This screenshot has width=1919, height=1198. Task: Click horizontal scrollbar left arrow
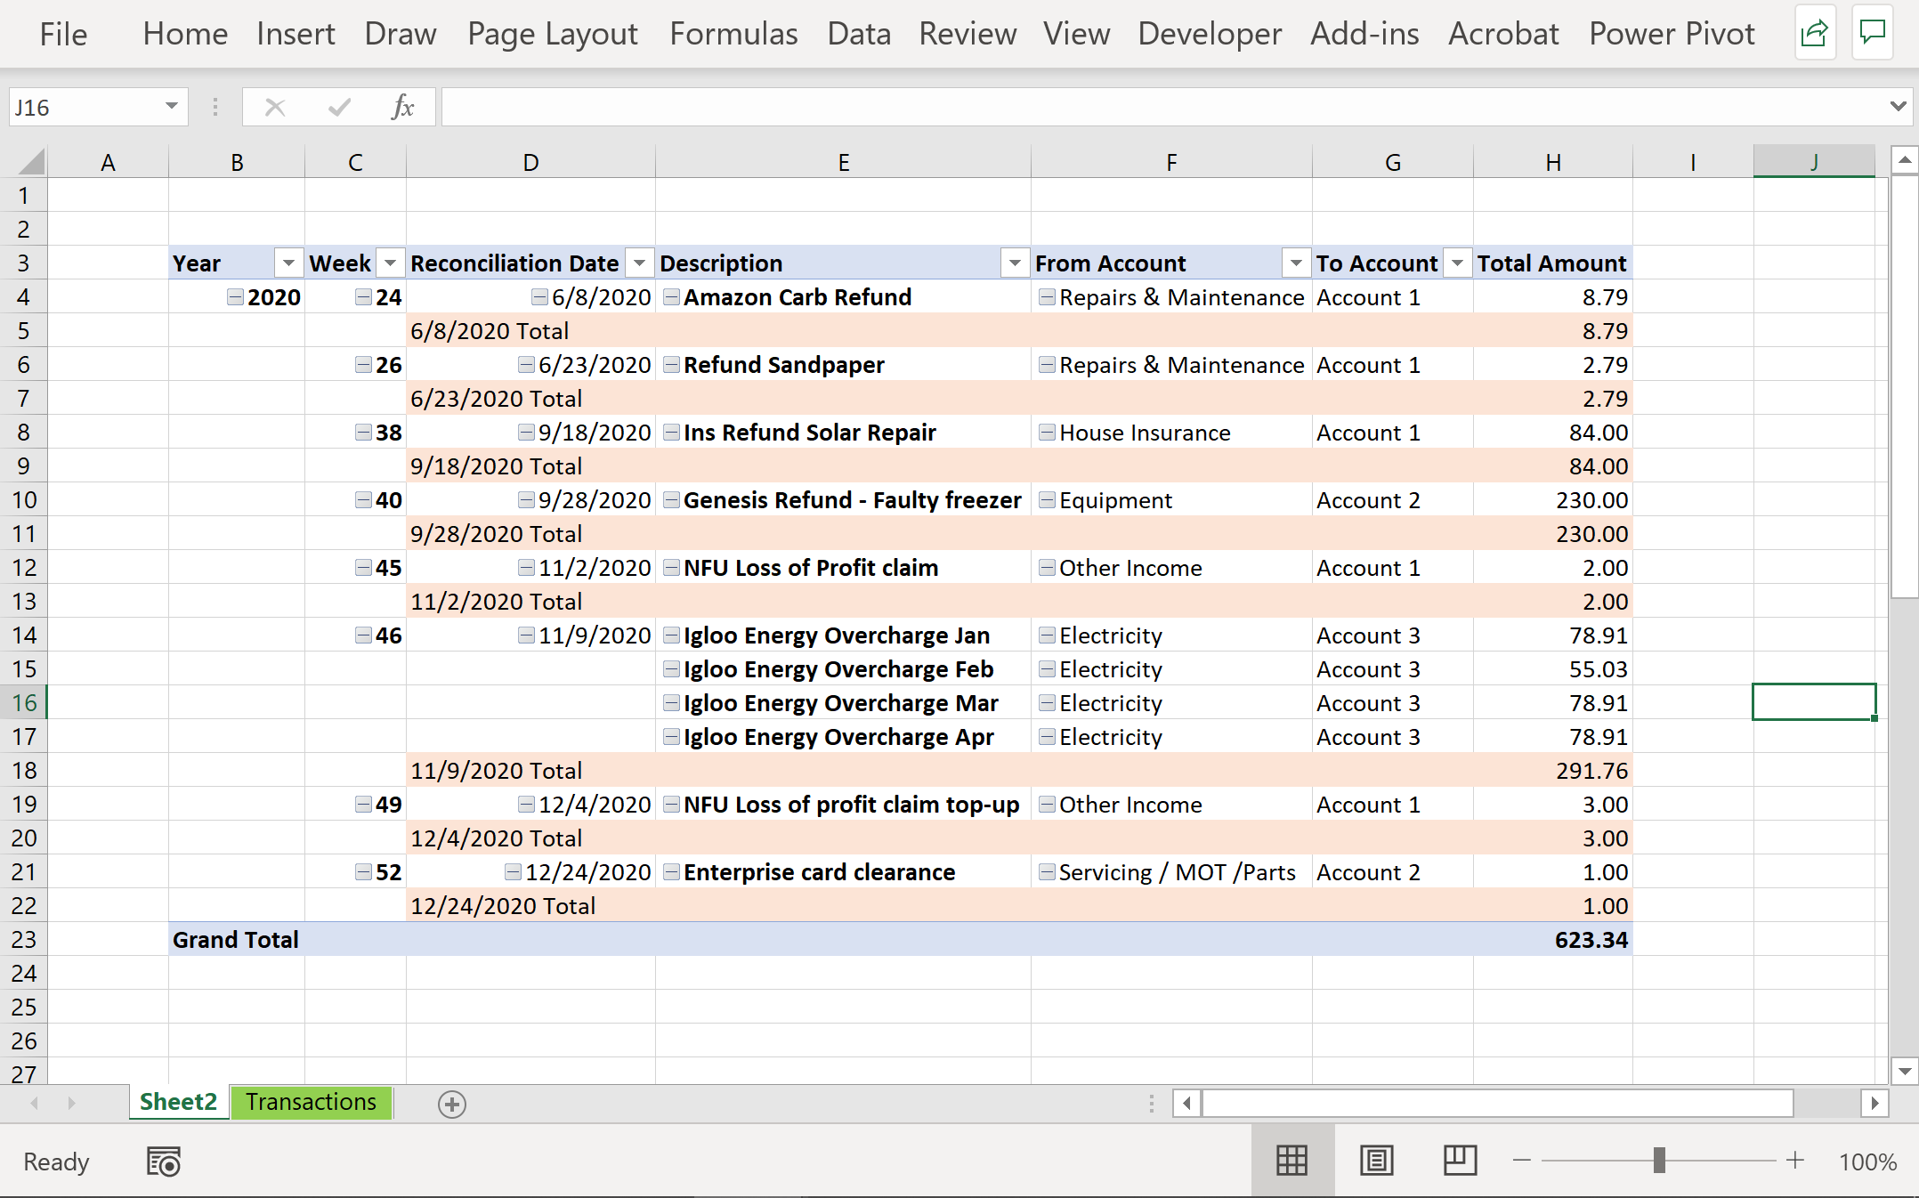coord(1186,1104)
